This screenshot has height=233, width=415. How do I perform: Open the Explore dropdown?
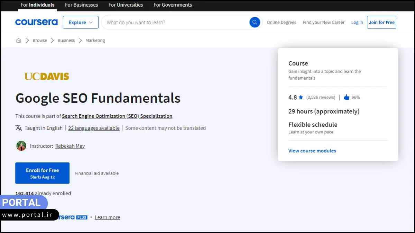point(81,22)
